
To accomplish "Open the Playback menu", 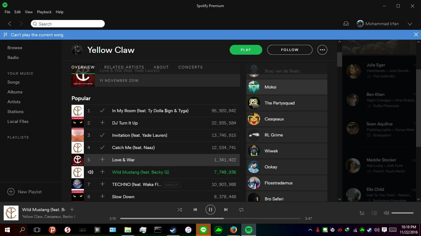I will (44, 12).
